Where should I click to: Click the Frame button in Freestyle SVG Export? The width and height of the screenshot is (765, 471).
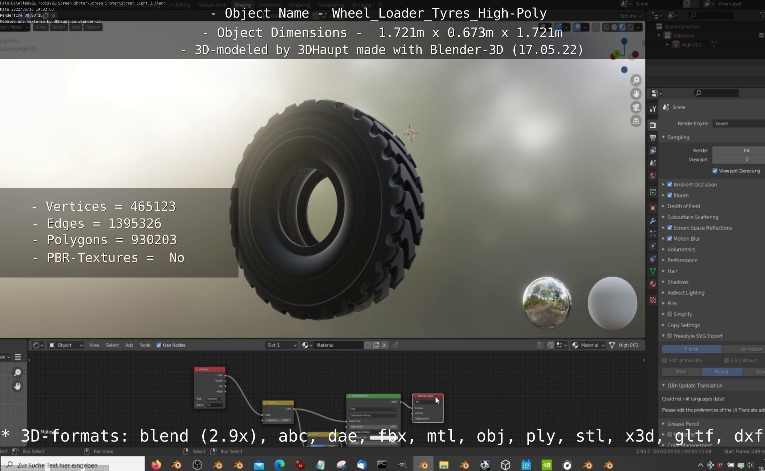pos(691,349)
